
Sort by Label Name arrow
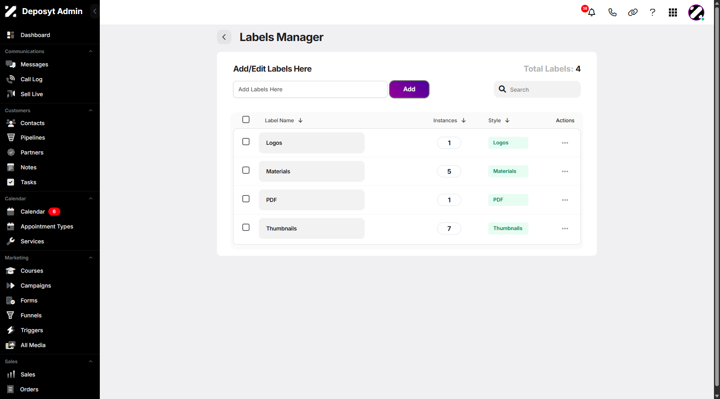[300, 120]
